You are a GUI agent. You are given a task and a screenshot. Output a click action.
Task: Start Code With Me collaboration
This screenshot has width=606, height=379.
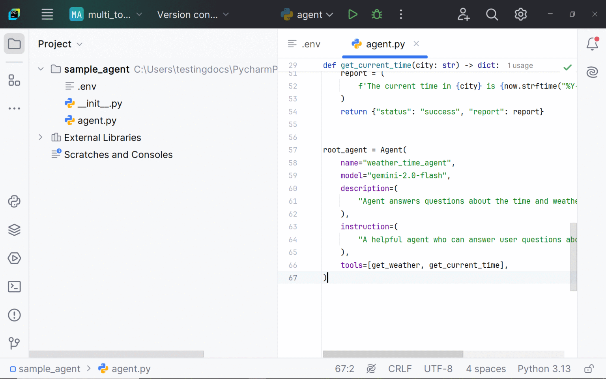tap(464, 14)
